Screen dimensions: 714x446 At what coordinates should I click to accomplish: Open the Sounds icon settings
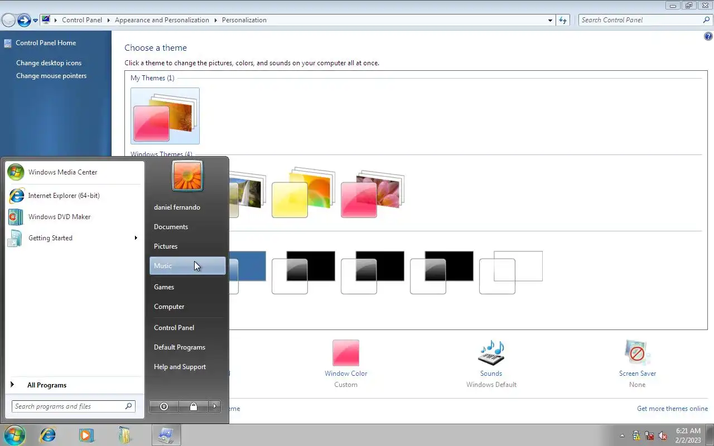pyautogui.click(x=491, y=353)
